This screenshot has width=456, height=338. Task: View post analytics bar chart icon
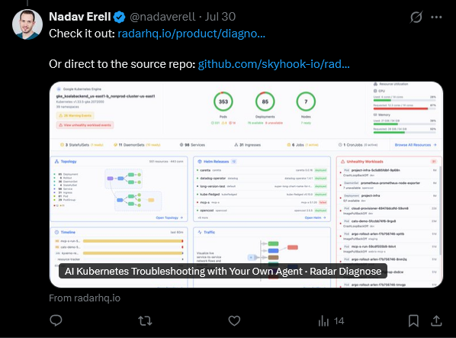[x=323, y=321]
